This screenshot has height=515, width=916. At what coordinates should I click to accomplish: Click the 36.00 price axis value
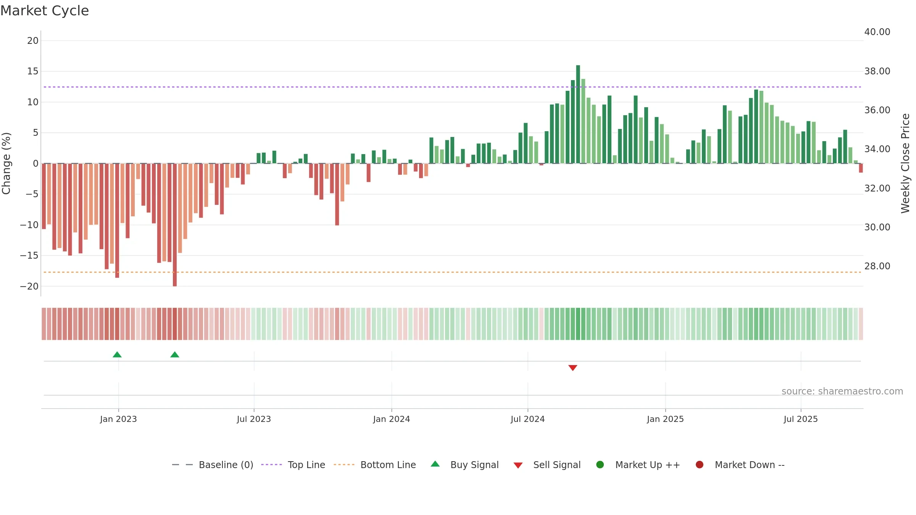(x=877, y=110)
